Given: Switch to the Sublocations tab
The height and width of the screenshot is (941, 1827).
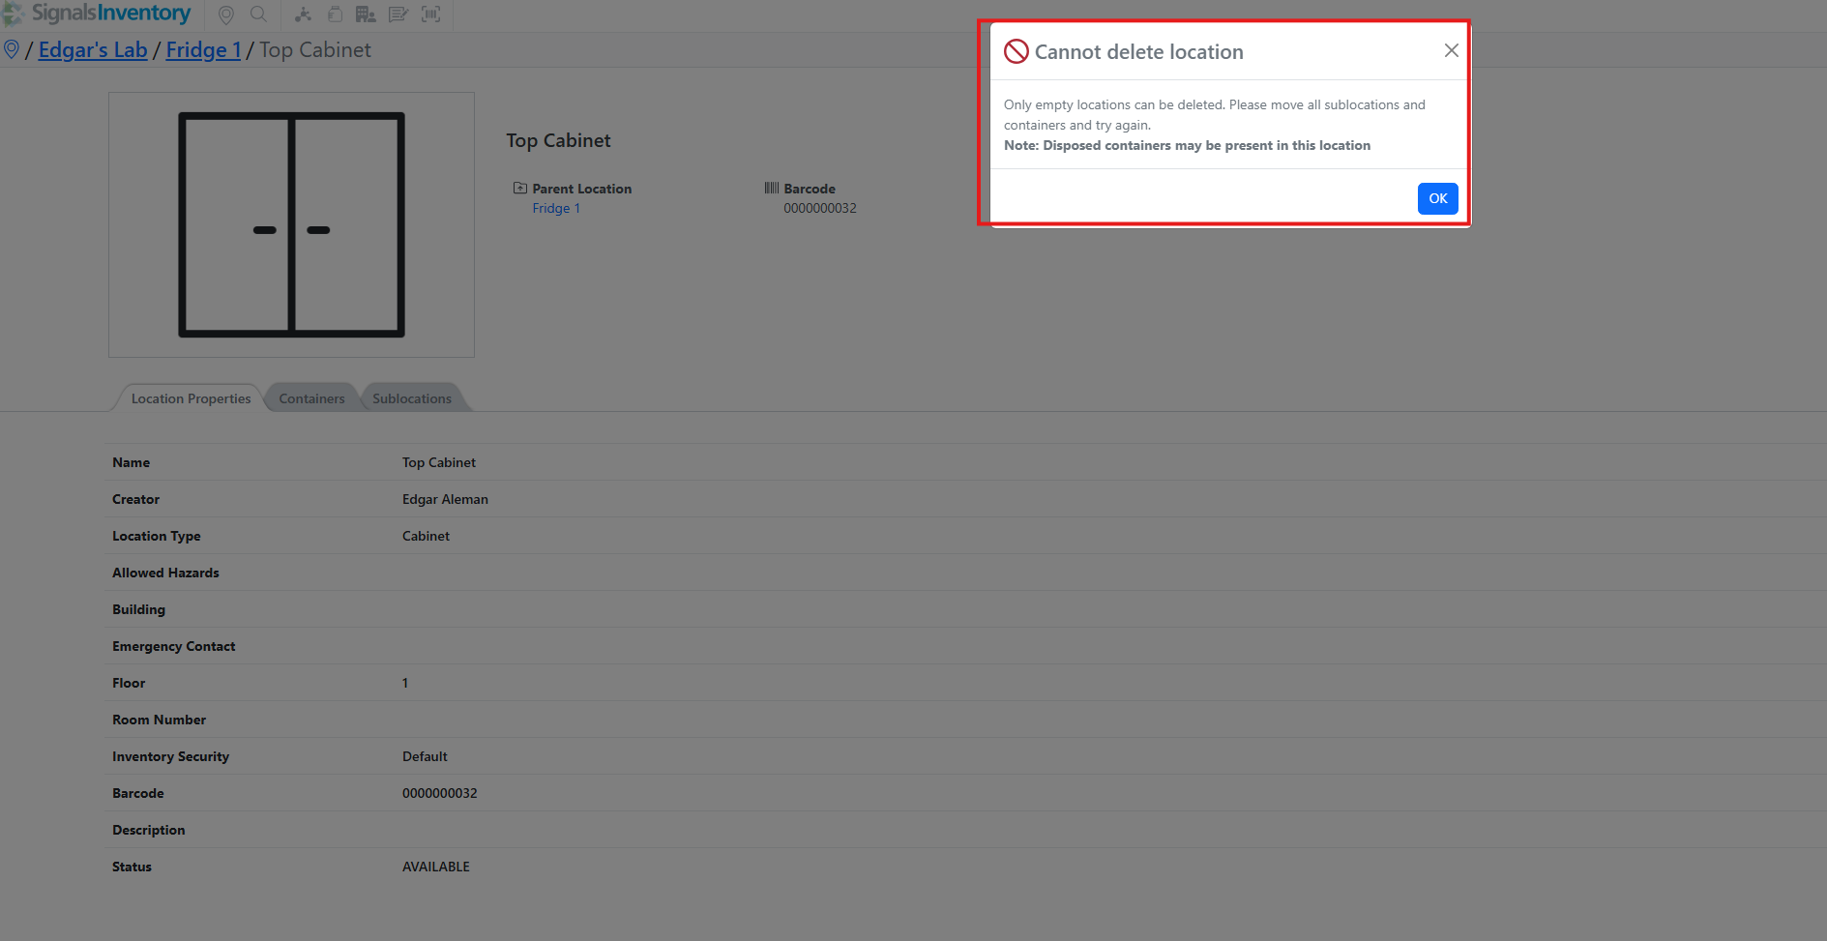Looking at the screenshot, I should click(x=412, y=397).
